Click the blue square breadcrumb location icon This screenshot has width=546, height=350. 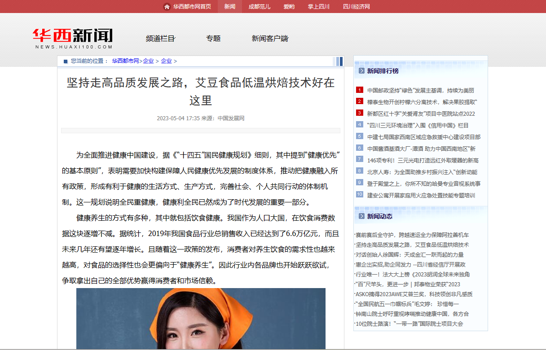(66, 61)
